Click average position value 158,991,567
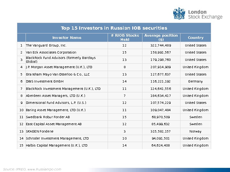The width and height of the screenshot is (230, 172). click(x=161, y=52)
